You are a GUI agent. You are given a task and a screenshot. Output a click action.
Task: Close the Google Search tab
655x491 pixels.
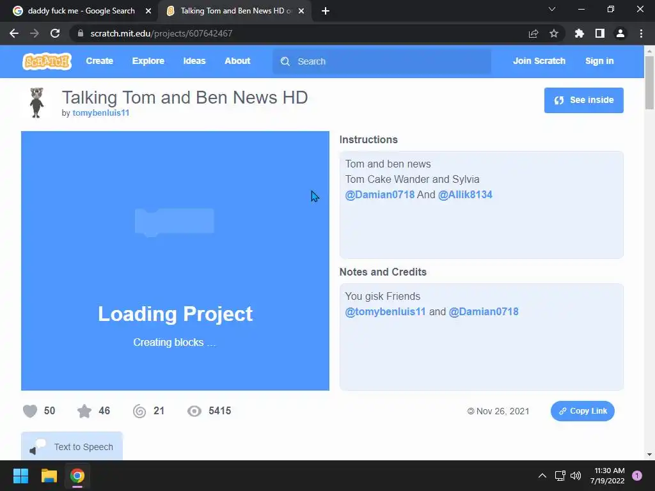(148, 11)
